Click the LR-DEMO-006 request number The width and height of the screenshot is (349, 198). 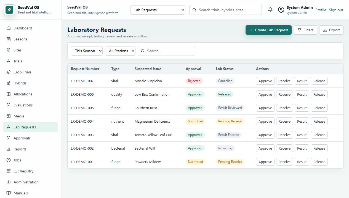coord(82,94)
